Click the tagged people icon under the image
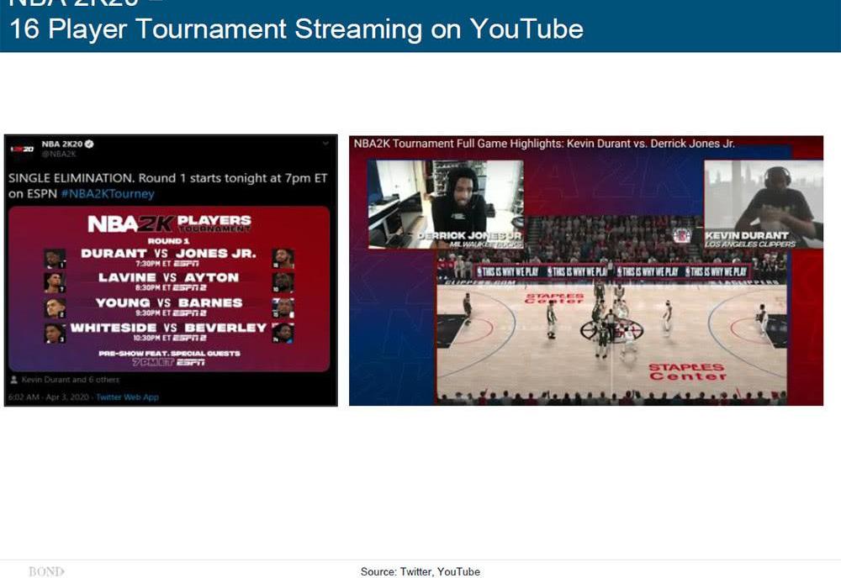 tap(14, 380)
